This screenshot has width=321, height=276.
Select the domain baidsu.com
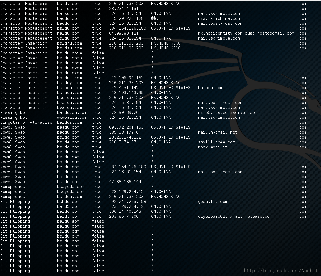(69, 48)
